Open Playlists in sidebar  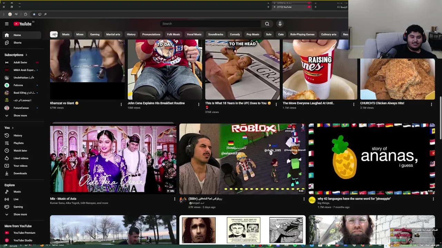(22, 143)
